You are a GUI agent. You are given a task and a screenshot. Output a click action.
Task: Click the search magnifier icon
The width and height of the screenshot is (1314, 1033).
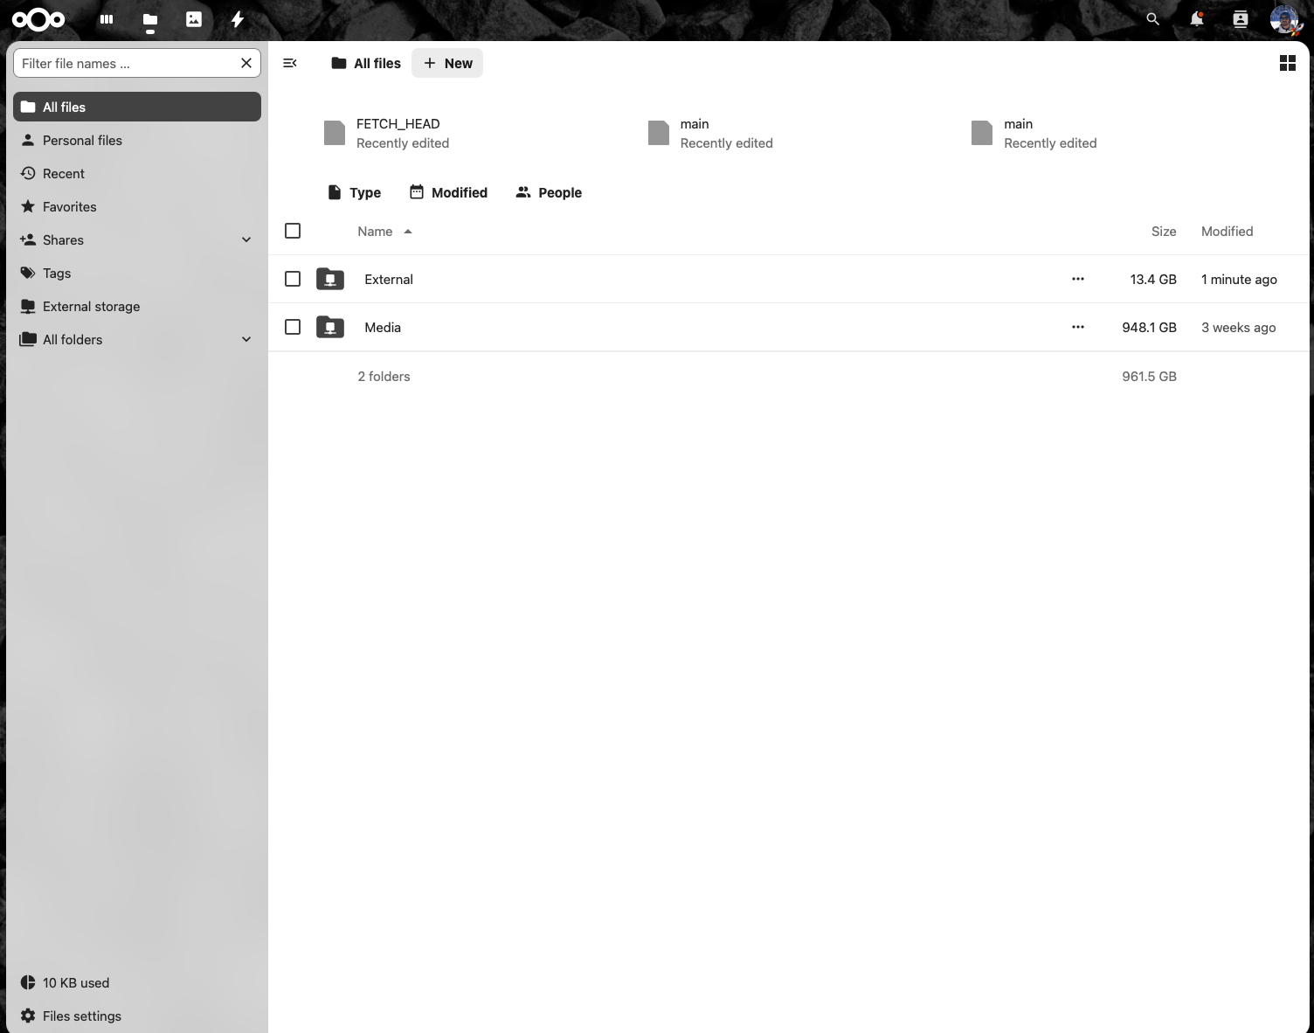[x=1151, y=18]
